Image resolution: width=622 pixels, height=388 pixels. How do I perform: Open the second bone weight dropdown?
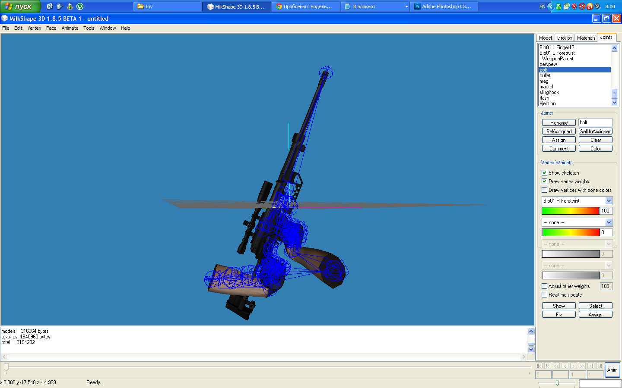609,222
